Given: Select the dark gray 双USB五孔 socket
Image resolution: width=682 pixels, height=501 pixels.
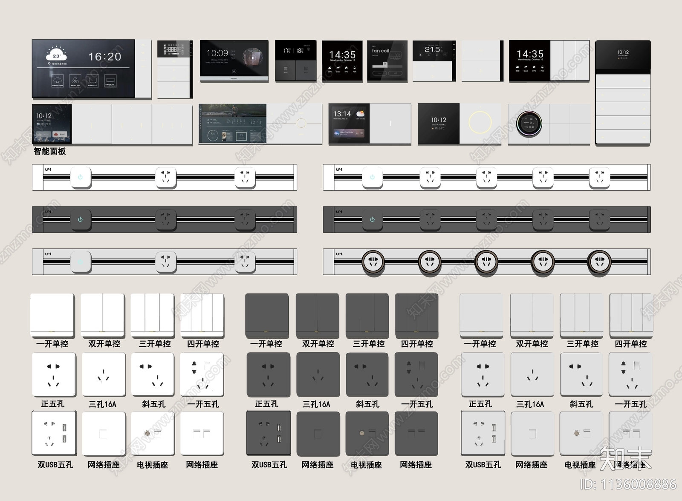Looking at the screenshot, I should [x=269, y=433].
